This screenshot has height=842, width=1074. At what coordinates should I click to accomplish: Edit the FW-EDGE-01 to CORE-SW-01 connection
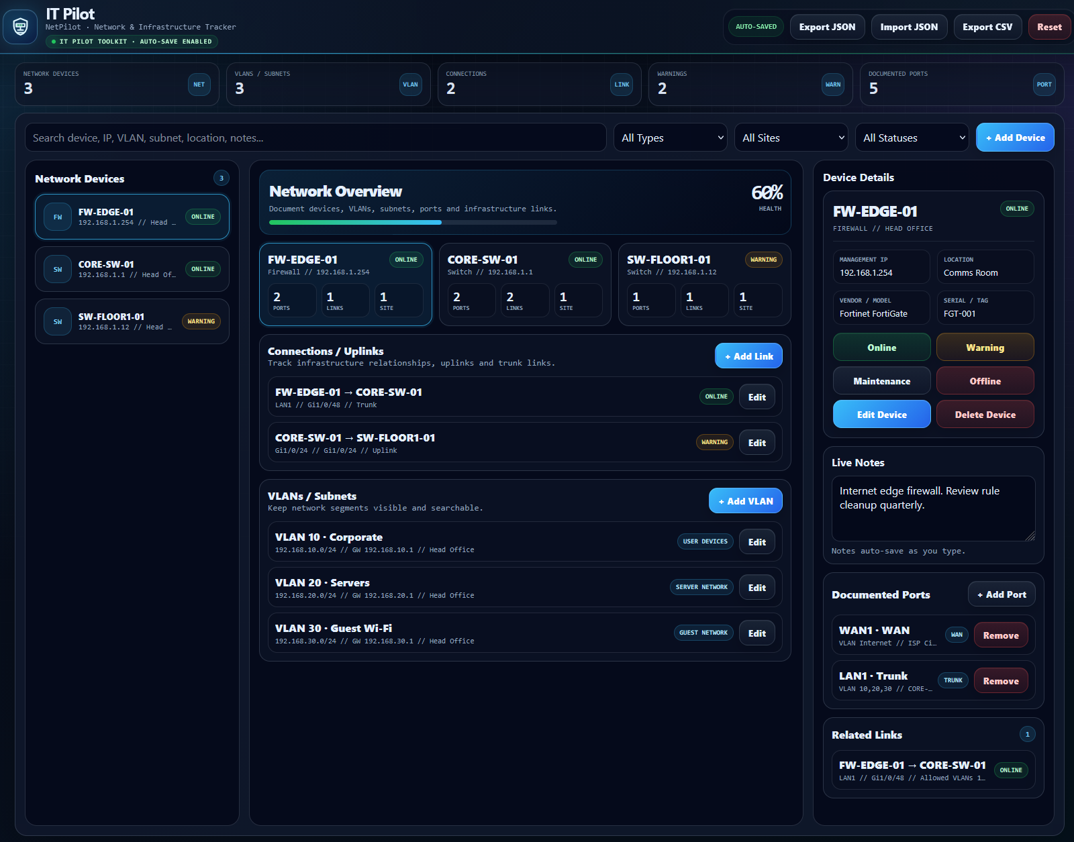[x=757, y=397]
